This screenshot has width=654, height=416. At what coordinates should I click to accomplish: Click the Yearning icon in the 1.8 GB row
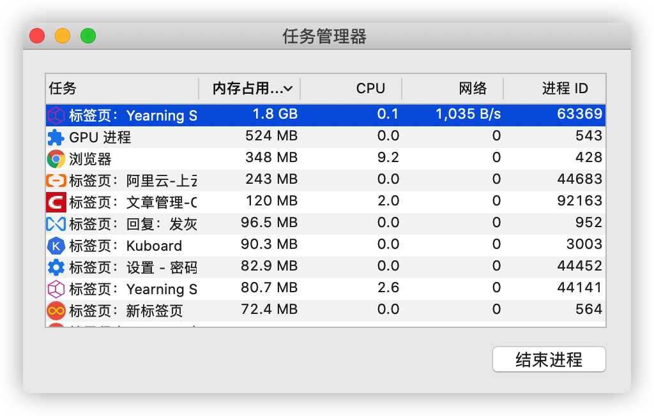pyautogui.click(x=56, y=115)
